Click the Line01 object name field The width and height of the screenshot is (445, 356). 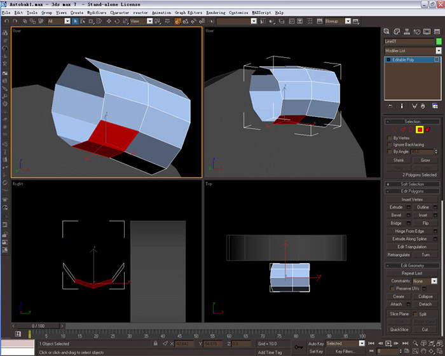coord(409,41)
